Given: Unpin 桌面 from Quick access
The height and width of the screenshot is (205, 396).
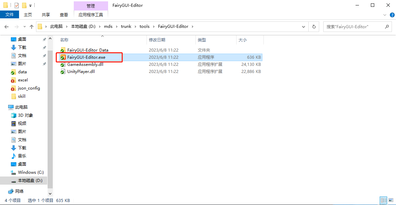Looking at the screenshot, I should (44, 39).
